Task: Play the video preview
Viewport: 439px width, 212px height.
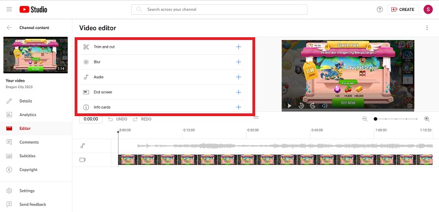Action: (x=290, y=106)
